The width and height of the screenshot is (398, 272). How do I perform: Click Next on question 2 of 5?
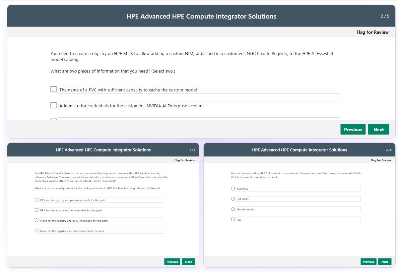(378, 130)
